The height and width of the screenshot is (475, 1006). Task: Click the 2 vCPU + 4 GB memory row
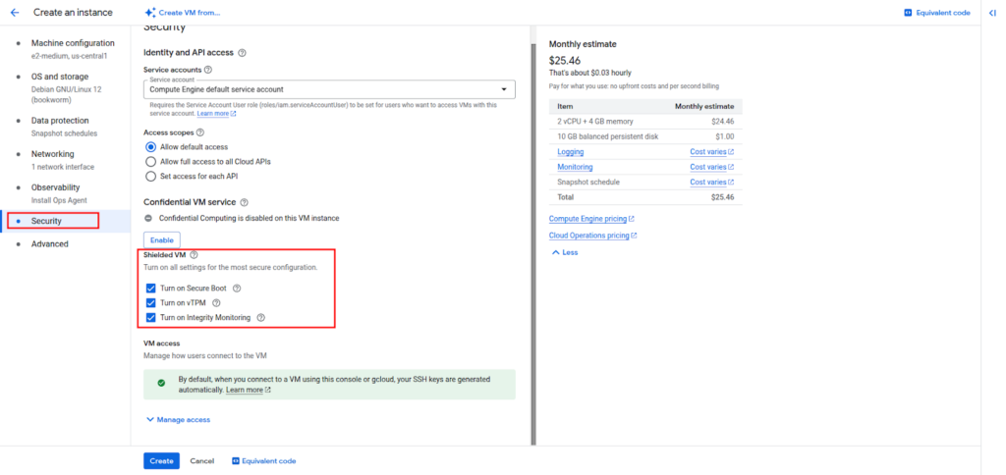[x=645, y=121]
